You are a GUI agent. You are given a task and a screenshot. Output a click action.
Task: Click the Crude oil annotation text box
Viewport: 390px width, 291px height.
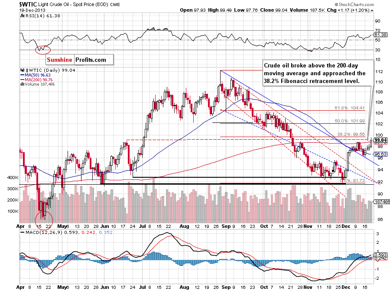pos(318,73)
